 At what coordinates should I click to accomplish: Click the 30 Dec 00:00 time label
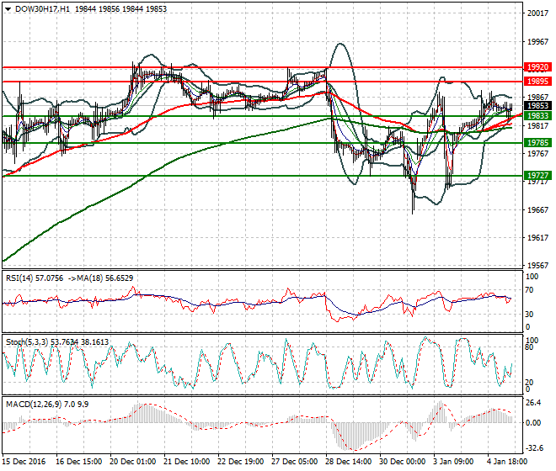point(402,462)
